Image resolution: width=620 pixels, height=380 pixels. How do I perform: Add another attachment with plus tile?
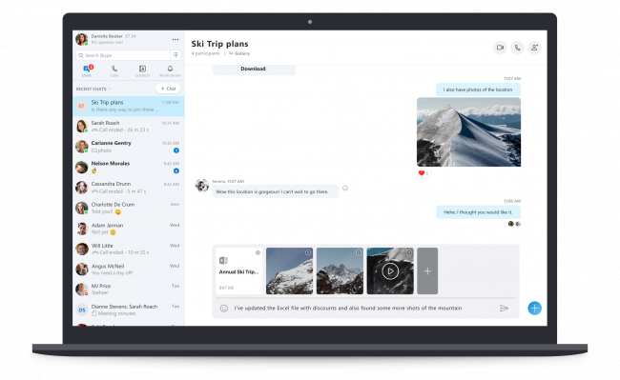pos(427,271)
